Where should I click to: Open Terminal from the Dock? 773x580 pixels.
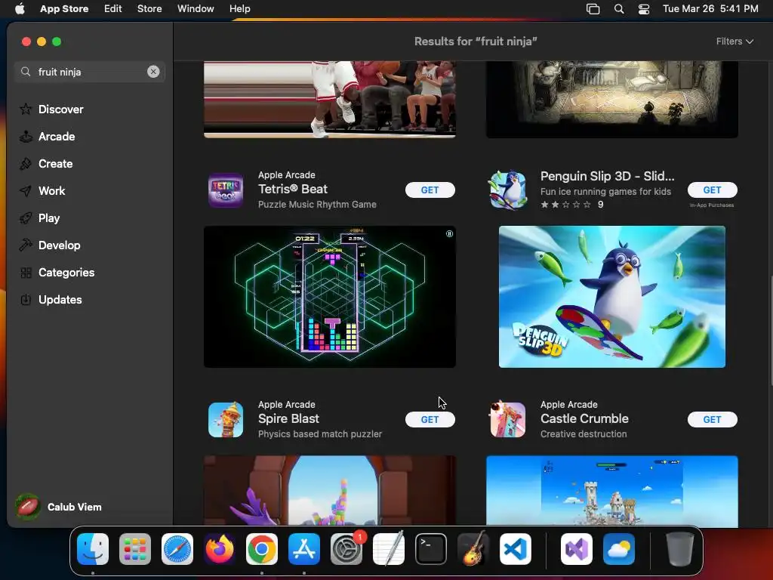[431, 549]
